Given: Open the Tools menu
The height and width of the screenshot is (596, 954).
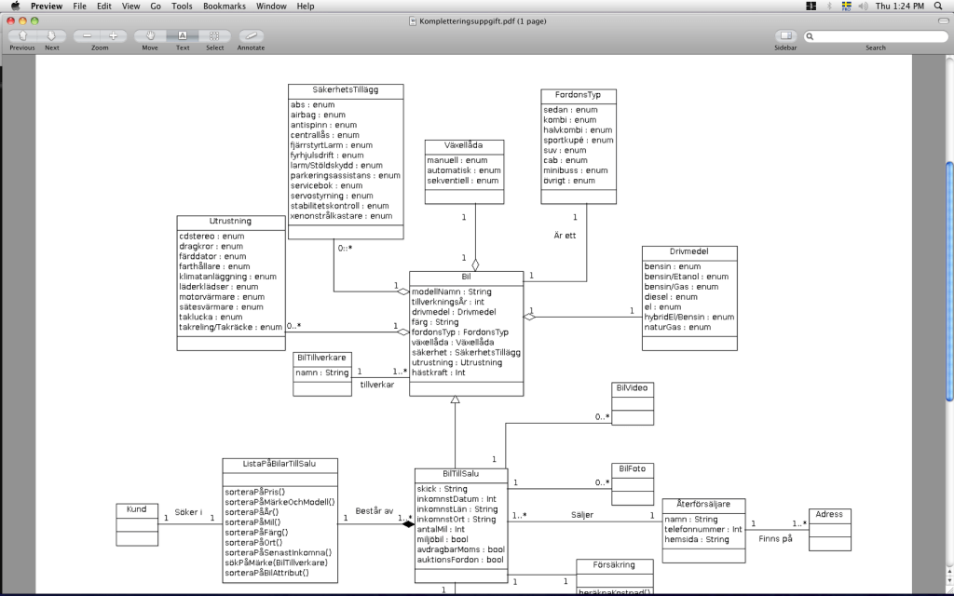Looking at the screenshot, I should click(x=181, y=6).
